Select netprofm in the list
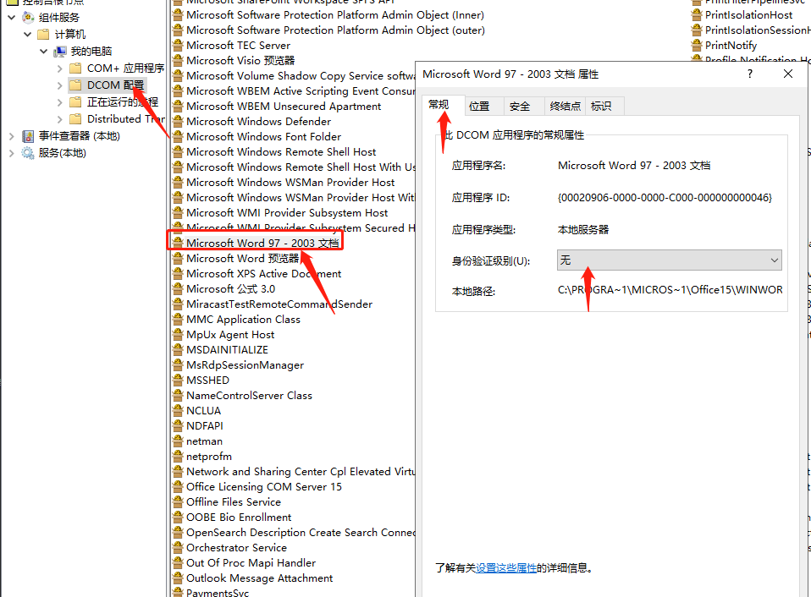This screenshot has width=811, height=597. (209, 457)
